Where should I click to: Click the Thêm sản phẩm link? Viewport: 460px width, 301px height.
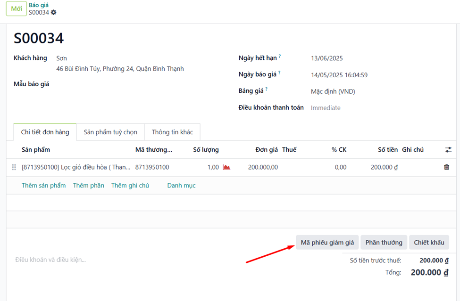click(43, 186)
